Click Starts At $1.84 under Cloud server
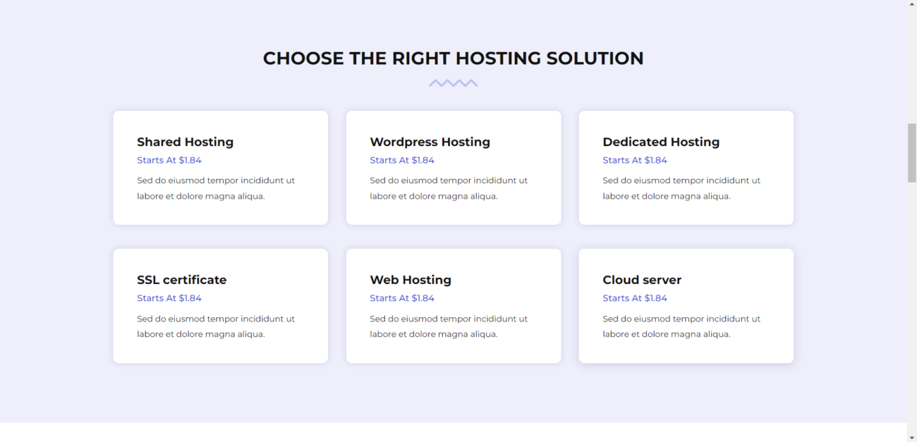Viewport: 917px width, 442px height. [x=635, y=297]
